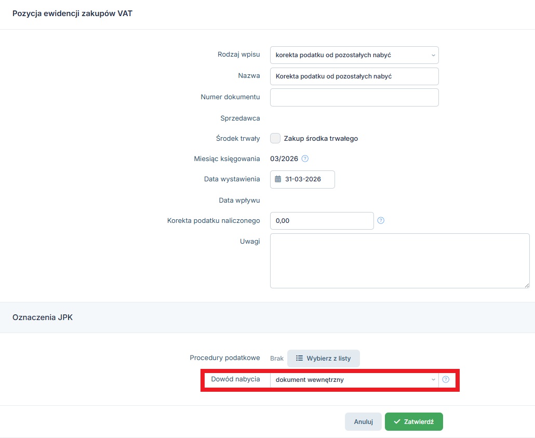This screenshot has height=438, width=535.
Task: Click the calendar icon in Data wystawienia
Action: [278, 179]
